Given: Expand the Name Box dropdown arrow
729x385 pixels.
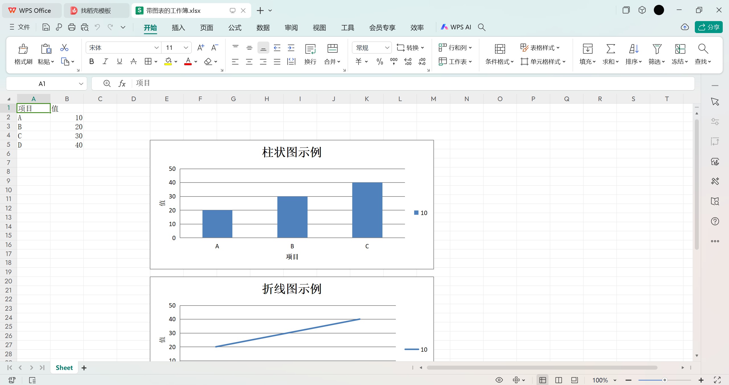Looking at the screenshot, I should (81, 84).
